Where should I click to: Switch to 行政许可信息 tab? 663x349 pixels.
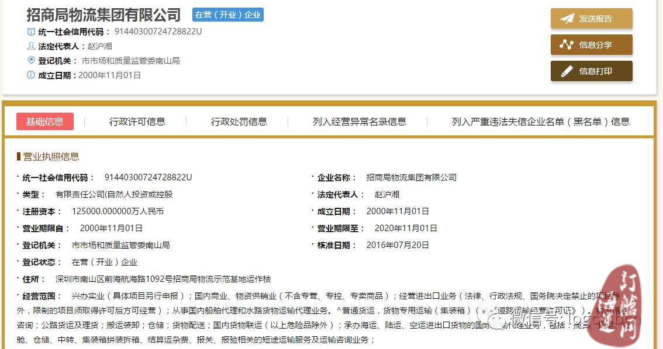click(137, 122)
